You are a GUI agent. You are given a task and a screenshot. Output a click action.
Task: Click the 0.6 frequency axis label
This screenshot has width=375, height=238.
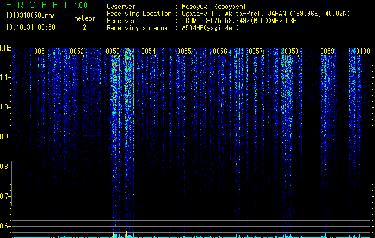pyautogui.click(x=5, y=226)
